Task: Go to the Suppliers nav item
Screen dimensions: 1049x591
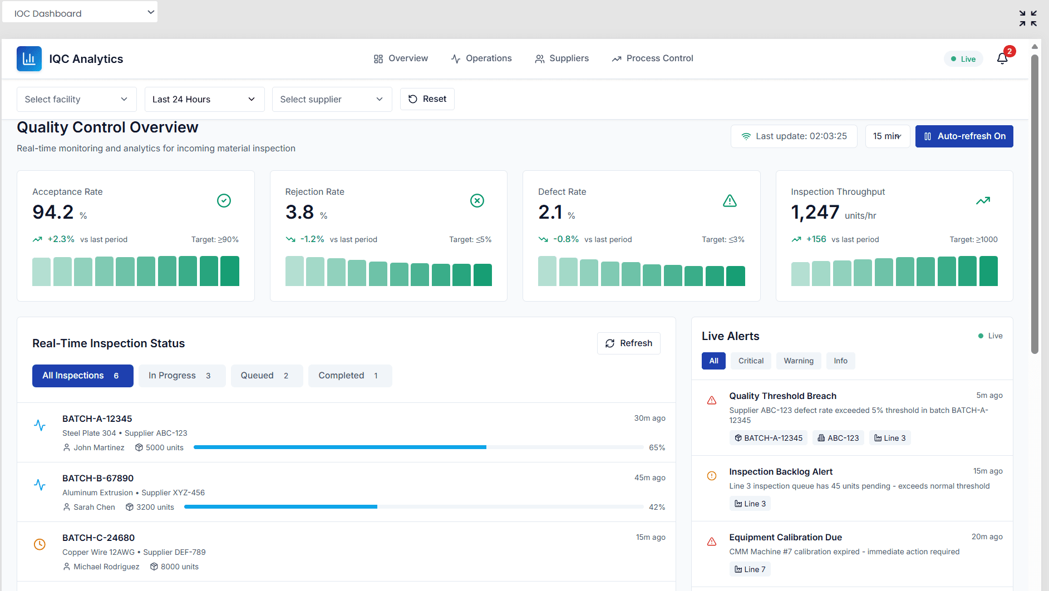Action: tap(562, 58)
